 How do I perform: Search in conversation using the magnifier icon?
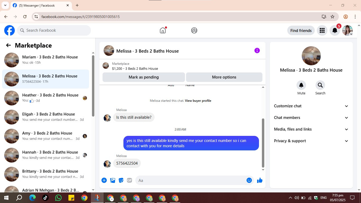(320, 85)
